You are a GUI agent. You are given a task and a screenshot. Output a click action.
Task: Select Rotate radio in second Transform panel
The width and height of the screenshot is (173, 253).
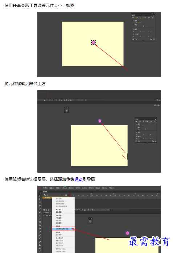pyautogui.click(x=137, y=124)
